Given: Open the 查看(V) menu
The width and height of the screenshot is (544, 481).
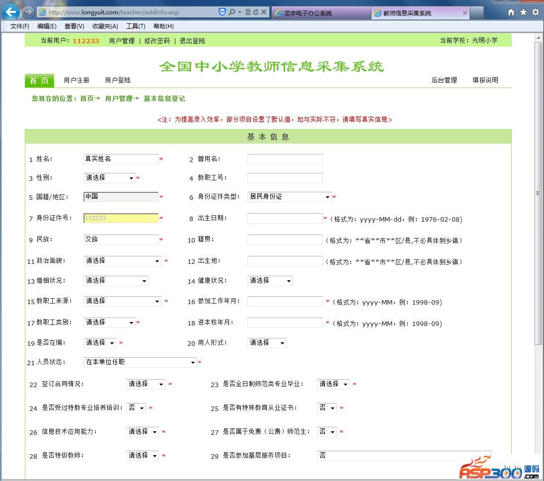Looking at the screenshot, I should tap(74, 26).
